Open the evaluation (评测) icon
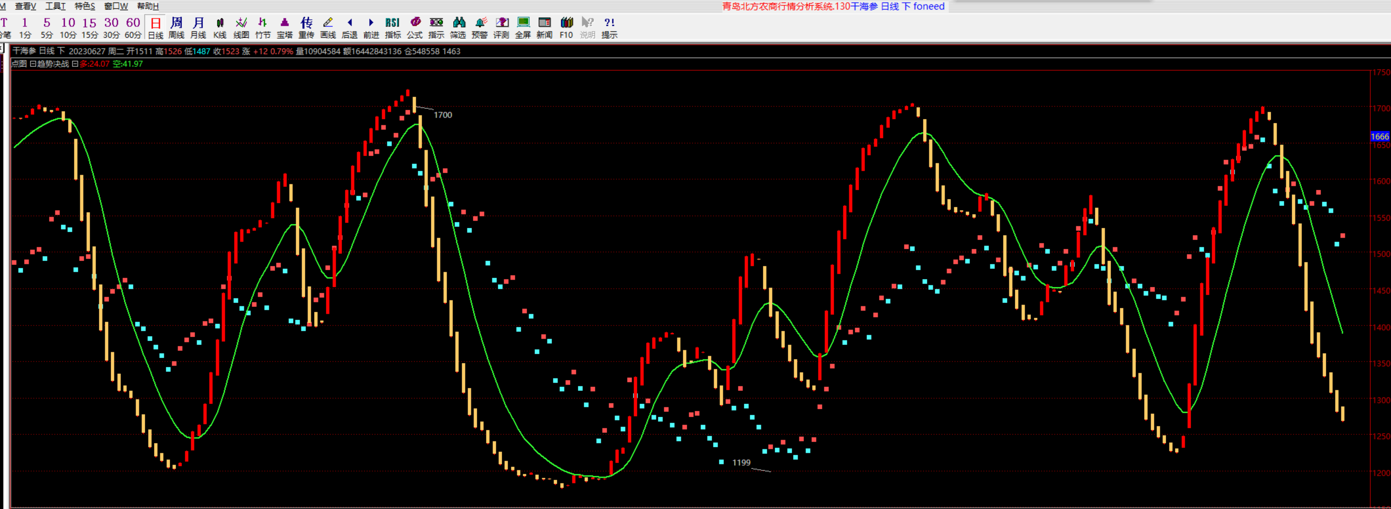This screenshot has width=1391, height=509. coord(501,28)
